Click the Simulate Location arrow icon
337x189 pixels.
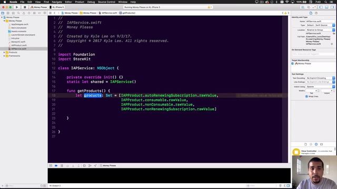click(x=95, y=166)
